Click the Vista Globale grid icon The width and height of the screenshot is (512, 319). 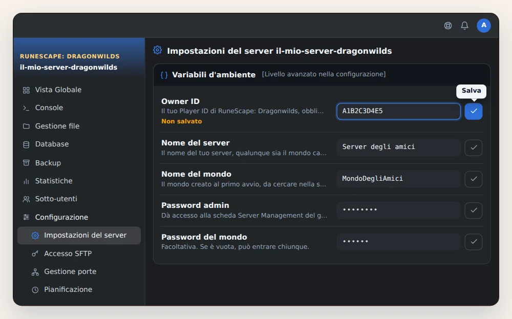(x=26, y=90)
